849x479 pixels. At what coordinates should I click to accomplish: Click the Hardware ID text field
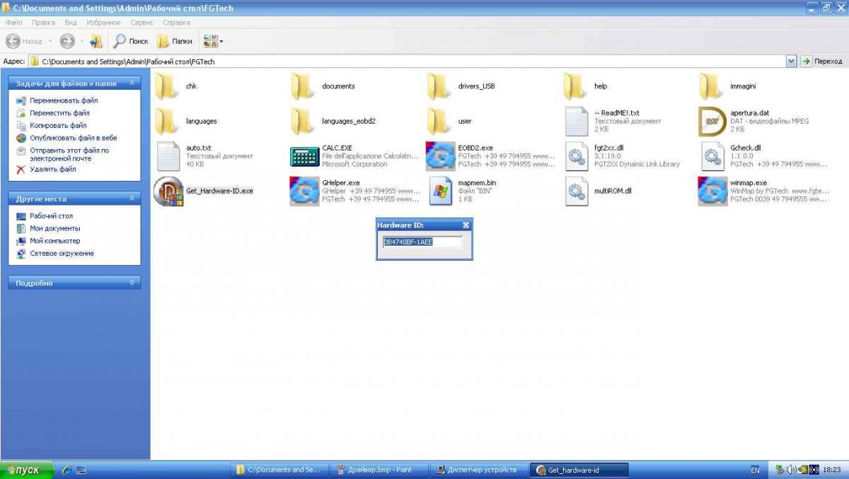[x=422, y=242]
